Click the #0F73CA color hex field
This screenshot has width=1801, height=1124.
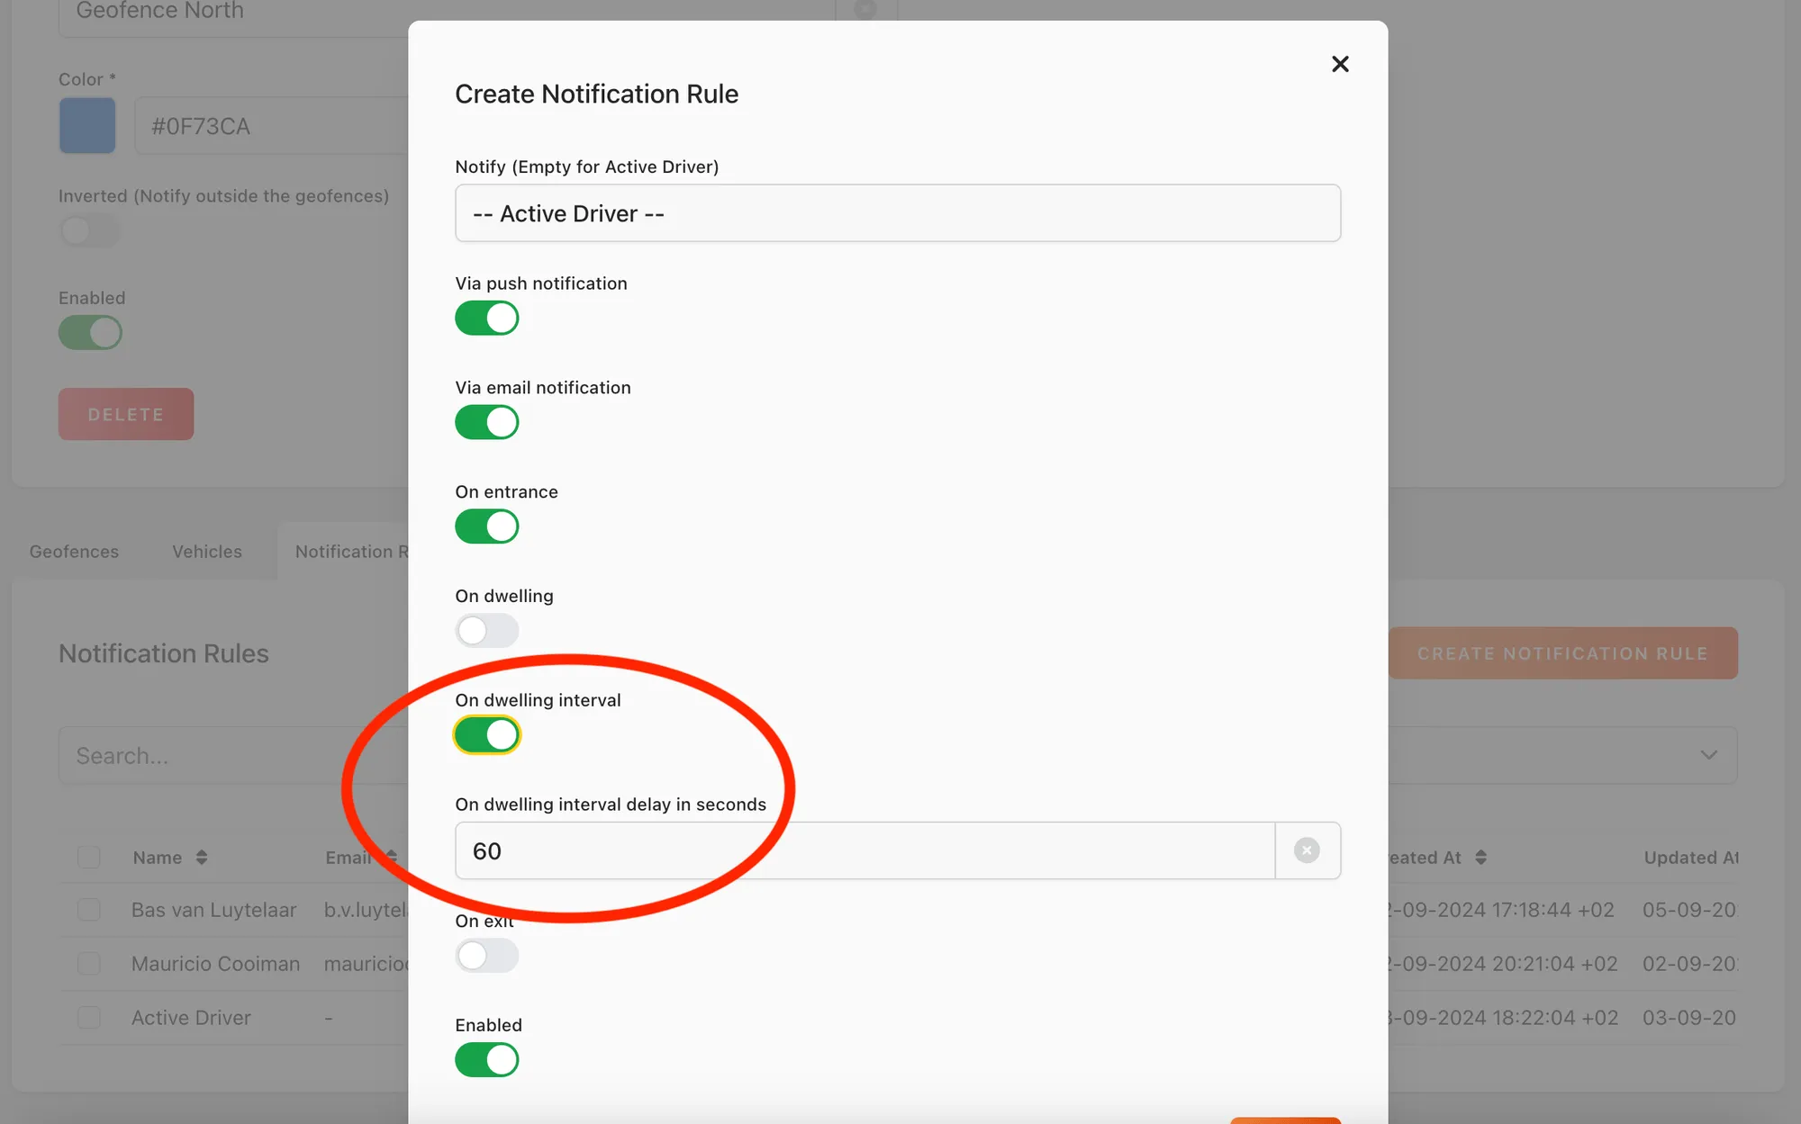click(x=271, y=126)
